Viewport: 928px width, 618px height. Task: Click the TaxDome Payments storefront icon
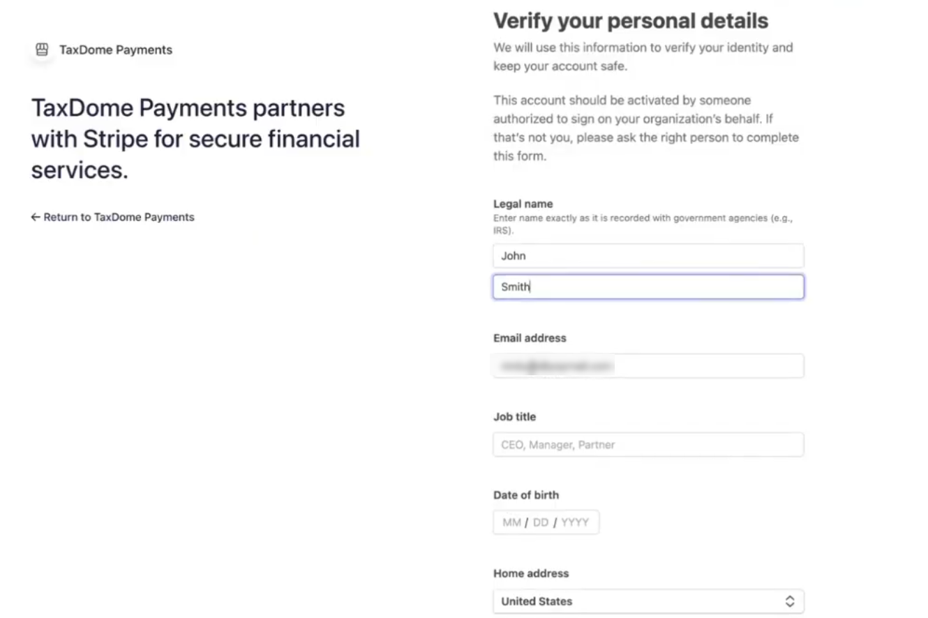point(42,50)
